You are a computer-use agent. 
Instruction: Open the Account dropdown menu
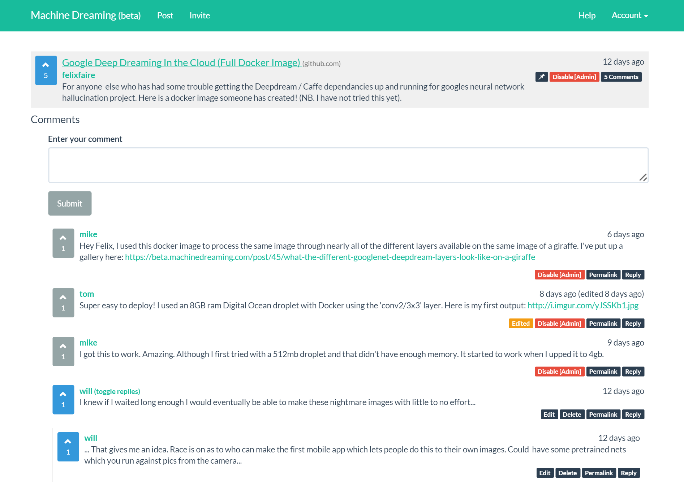coord(629,16)
